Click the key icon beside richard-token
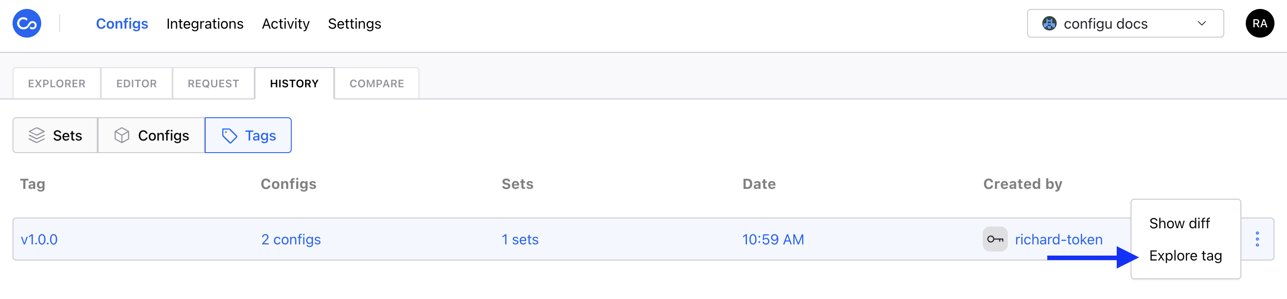 pos(995,239)
